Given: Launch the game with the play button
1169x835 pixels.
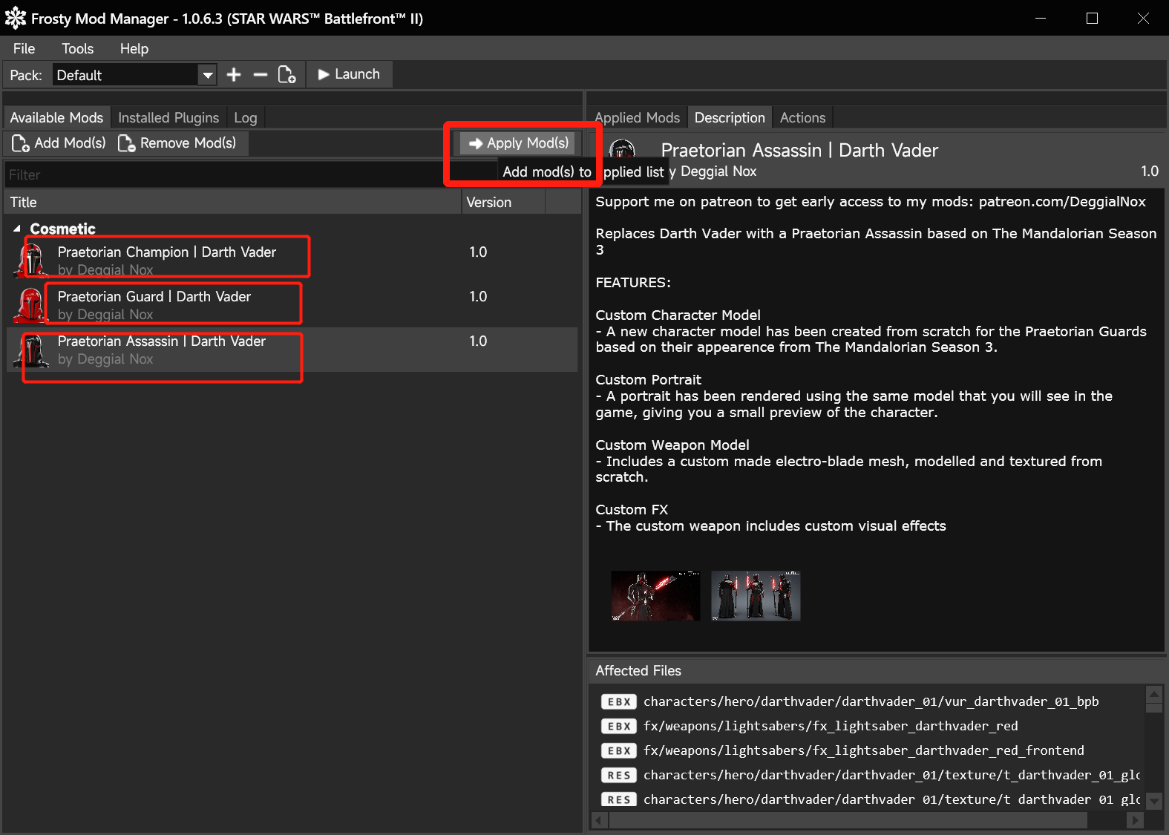Looking at the screenshot, I should coord(349,75).
